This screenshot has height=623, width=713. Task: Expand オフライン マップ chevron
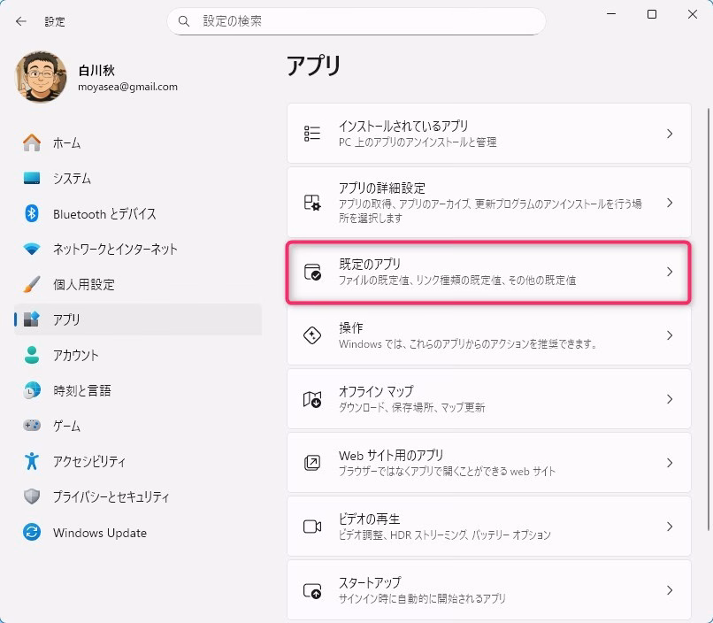[x=670, y=399]
